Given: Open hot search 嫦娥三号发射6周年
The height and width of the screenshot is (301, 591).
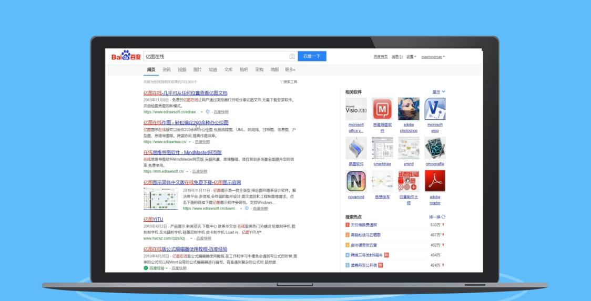Looking at the screenshot, I should (366, 255).
